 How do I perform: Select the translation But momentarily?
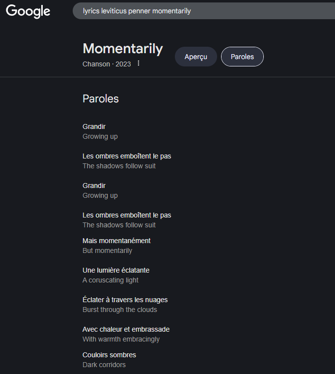pyautogui.click(x=107, y=250)
